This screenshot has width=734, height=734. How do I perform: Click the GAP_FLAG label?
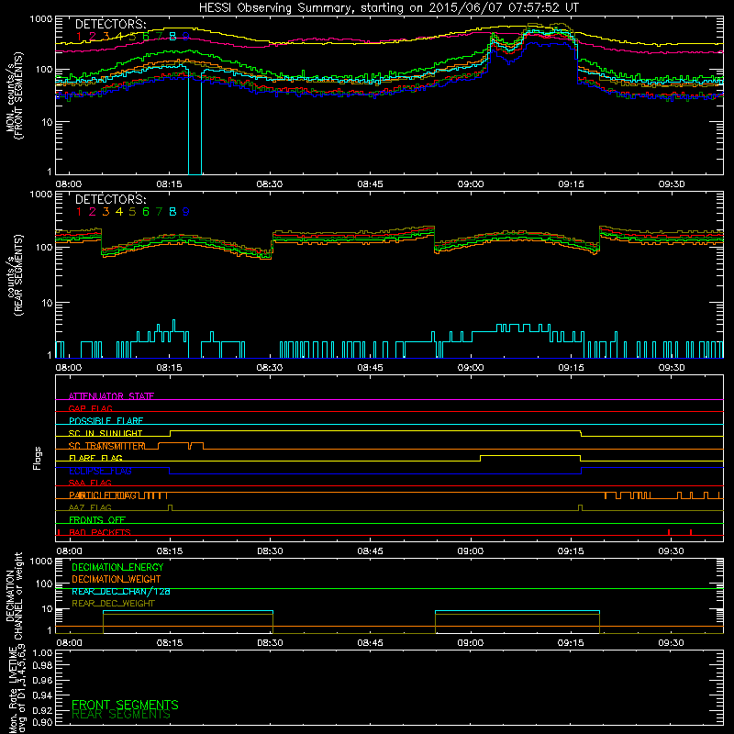coord(90,408)
